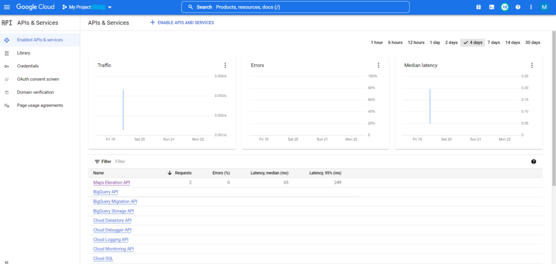Click the page vertical scrollbar
This screenshot has height=264, width=556.
coord(554,108)
